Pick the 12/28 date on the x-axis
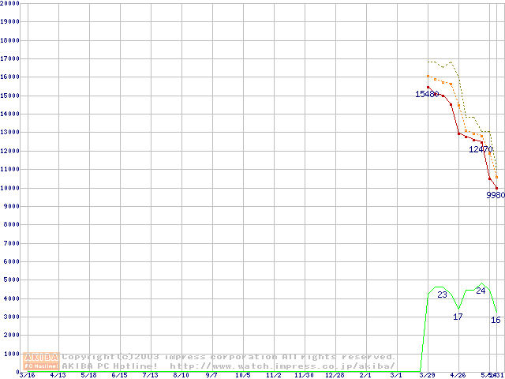This screenshot has width=505, height=379. [x=335, y=376]
